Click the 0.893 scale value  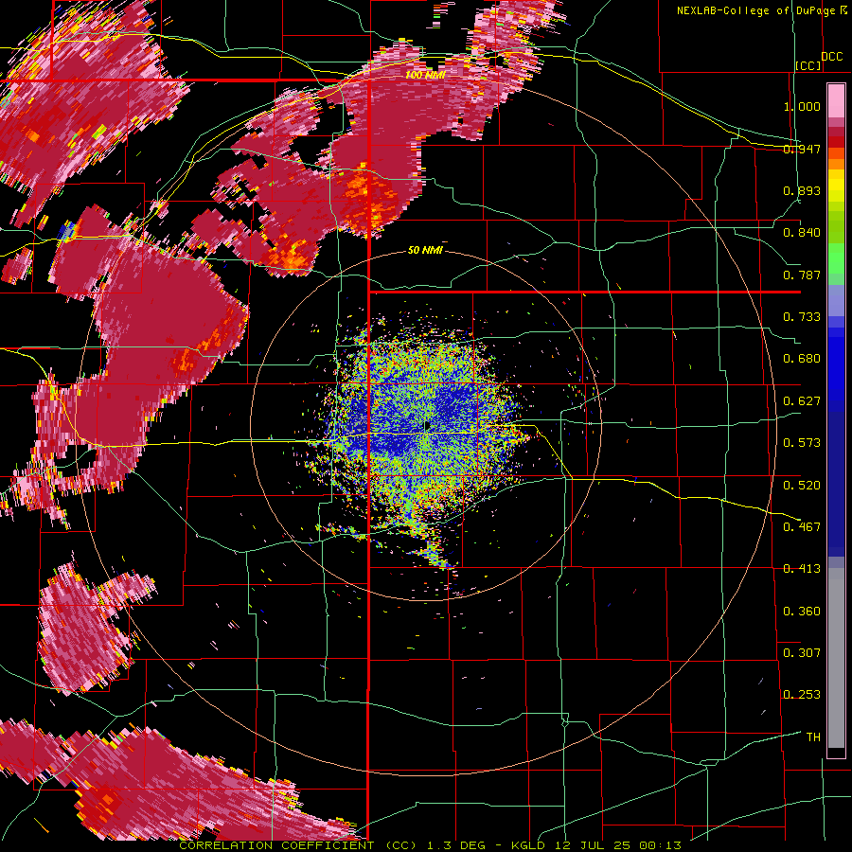[802, 190]
